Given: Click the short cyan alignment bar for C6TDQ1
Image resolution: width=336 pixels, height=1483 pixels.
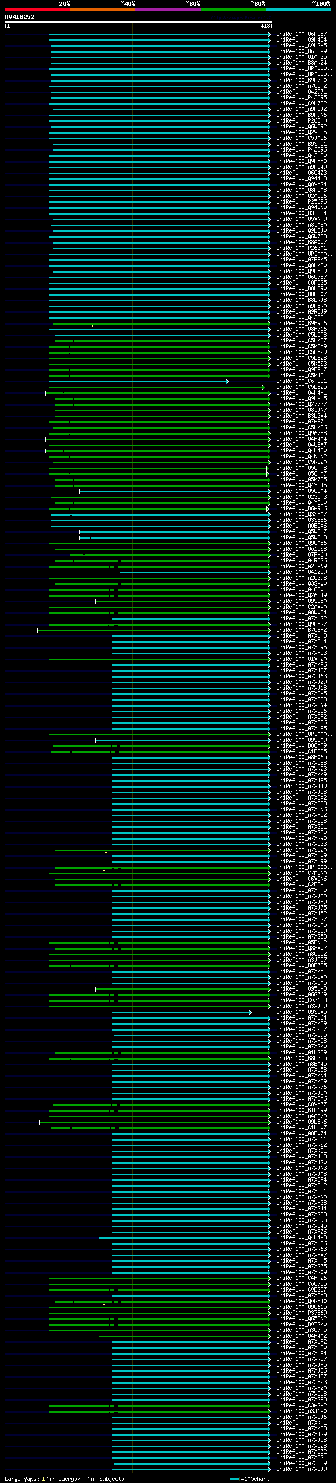Looking at the screenshot, I should [139, 381].
